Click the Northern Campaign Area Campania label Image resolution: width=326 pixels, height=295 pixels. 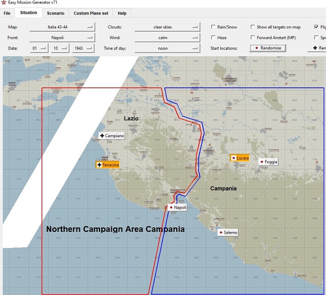[115, 229]
